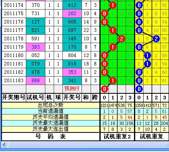This screenshot has height=152, width=169.
Task: Click red 2 circle in row 2011178
Action: [122, 39]
